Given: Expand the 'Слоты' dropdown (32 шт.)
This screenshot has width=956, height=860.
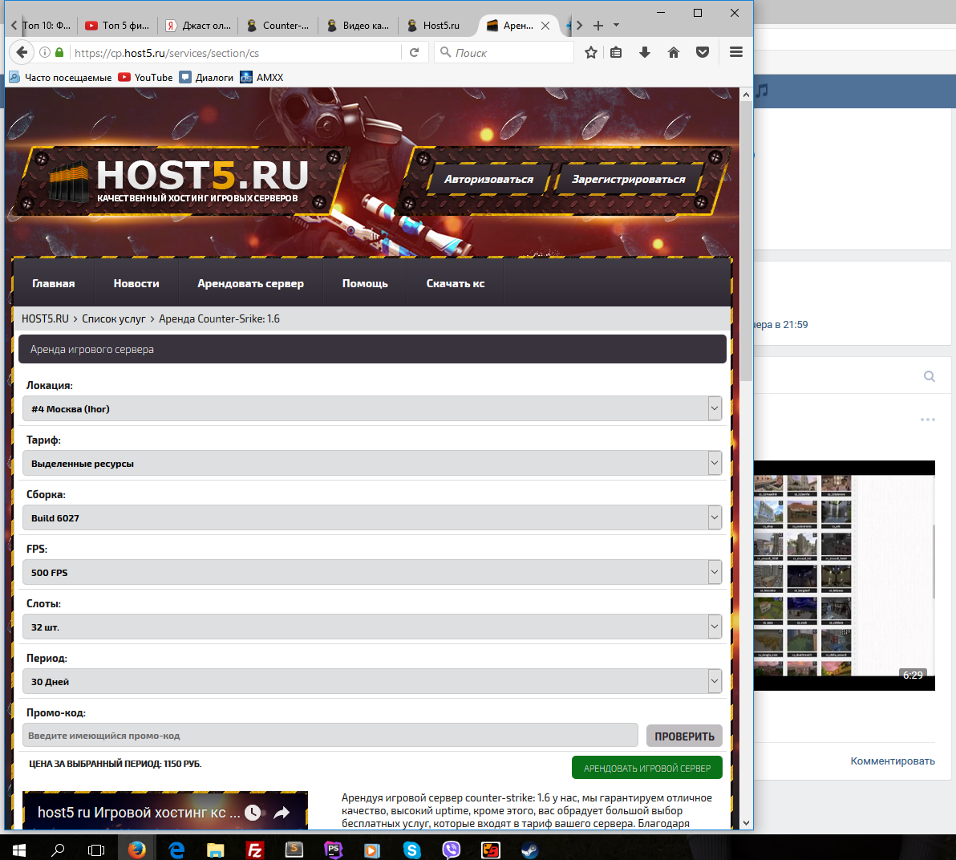Looking at the screenshot, I should point(372,627).
